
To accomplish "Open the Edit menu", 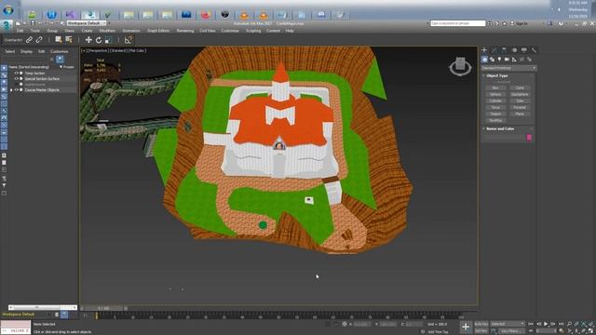I will pos(20,31).
